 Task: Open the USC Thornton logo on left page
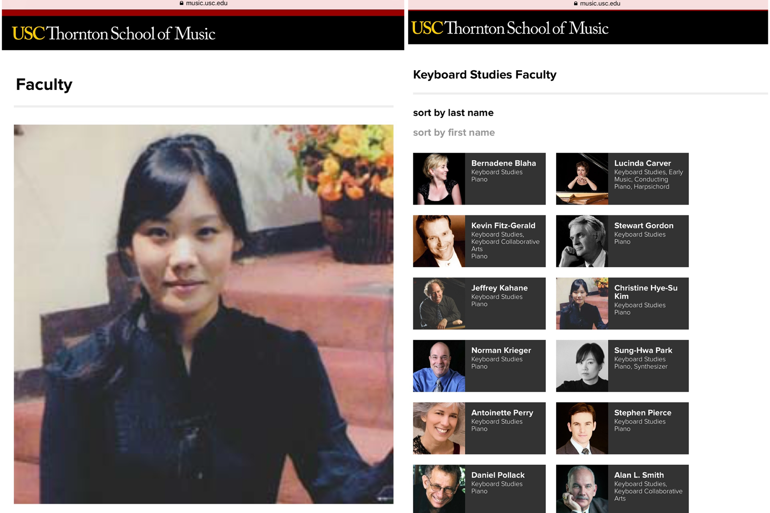pyautogui.click(x=113, y=34)
